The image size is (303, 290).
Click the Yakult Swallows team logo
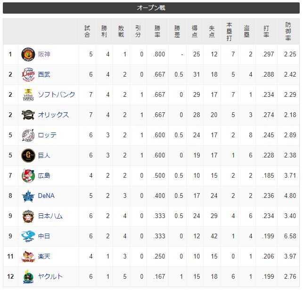28,277
